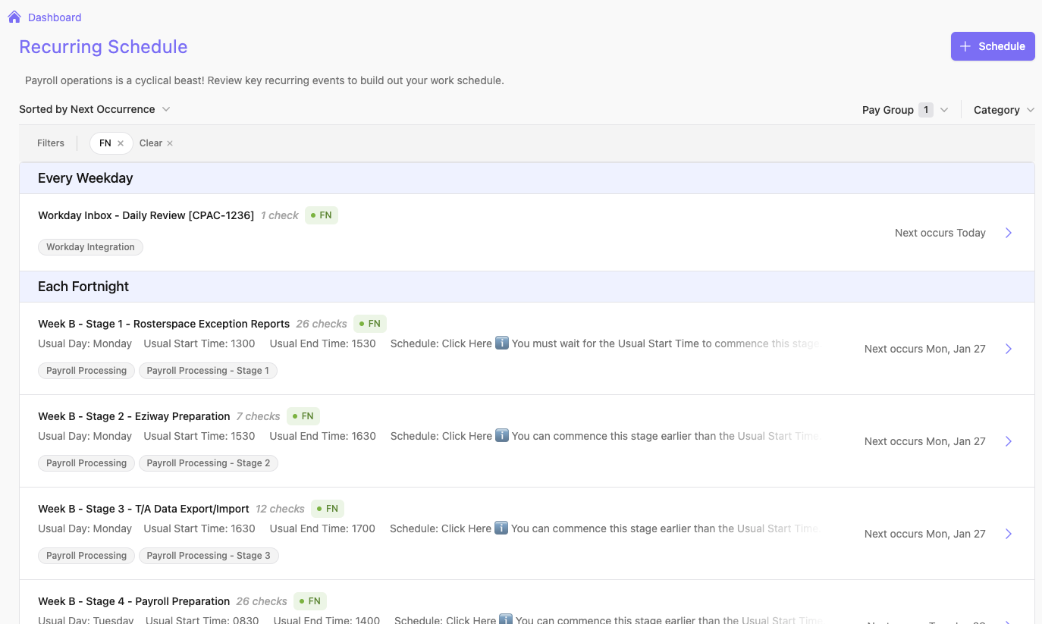Viewport: 1042px width, 624px height.
Task: Open the Pay Group filter dropdown
Action: 905,110
